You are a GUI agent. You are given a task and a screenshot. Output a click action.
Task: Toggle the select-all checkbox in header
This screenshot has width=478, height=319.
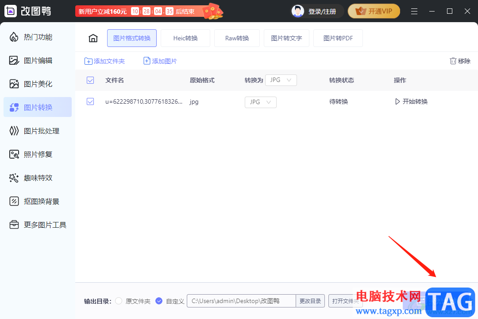pos(90,80)
